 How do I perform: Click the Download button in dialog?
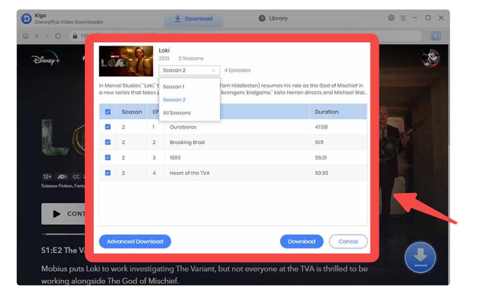click(302, 241)
